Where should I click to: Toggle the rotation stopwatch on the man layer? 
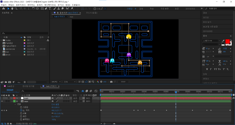(21, 116)
